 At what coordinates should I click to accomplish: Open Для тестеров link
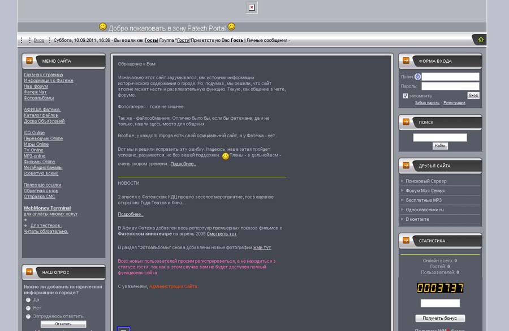46,225
